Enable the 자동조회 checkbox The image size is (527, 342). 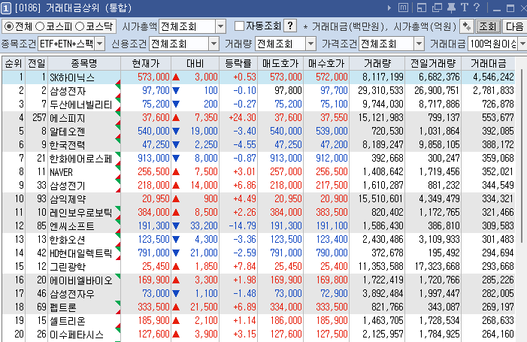coord(239,26)
